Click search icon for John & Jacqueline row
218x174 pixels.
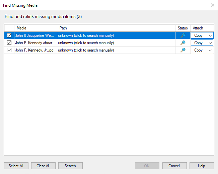click(183, 35)
